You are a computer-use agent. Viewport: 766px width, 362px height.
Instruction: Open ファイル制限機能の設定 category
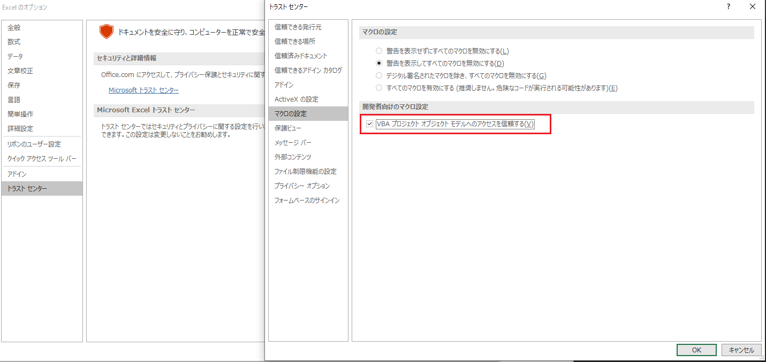pyautogui.click(x=308, y=171)
